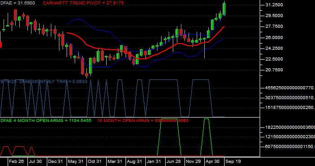Select the Jun 28 date on time axis
Viewport: 315px width, 166px height.
click(174, 162)
